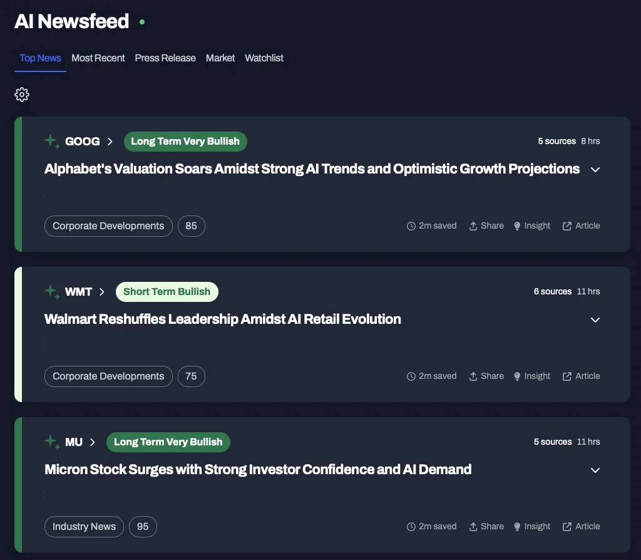Open the WMT ticker link
The width and height of the screenshot is (641, 560).
(79, 292)
